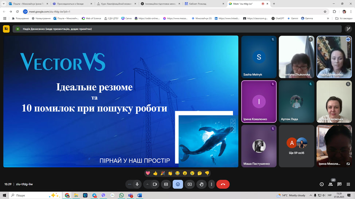Open chat with everyone icon

pos(339,184)
